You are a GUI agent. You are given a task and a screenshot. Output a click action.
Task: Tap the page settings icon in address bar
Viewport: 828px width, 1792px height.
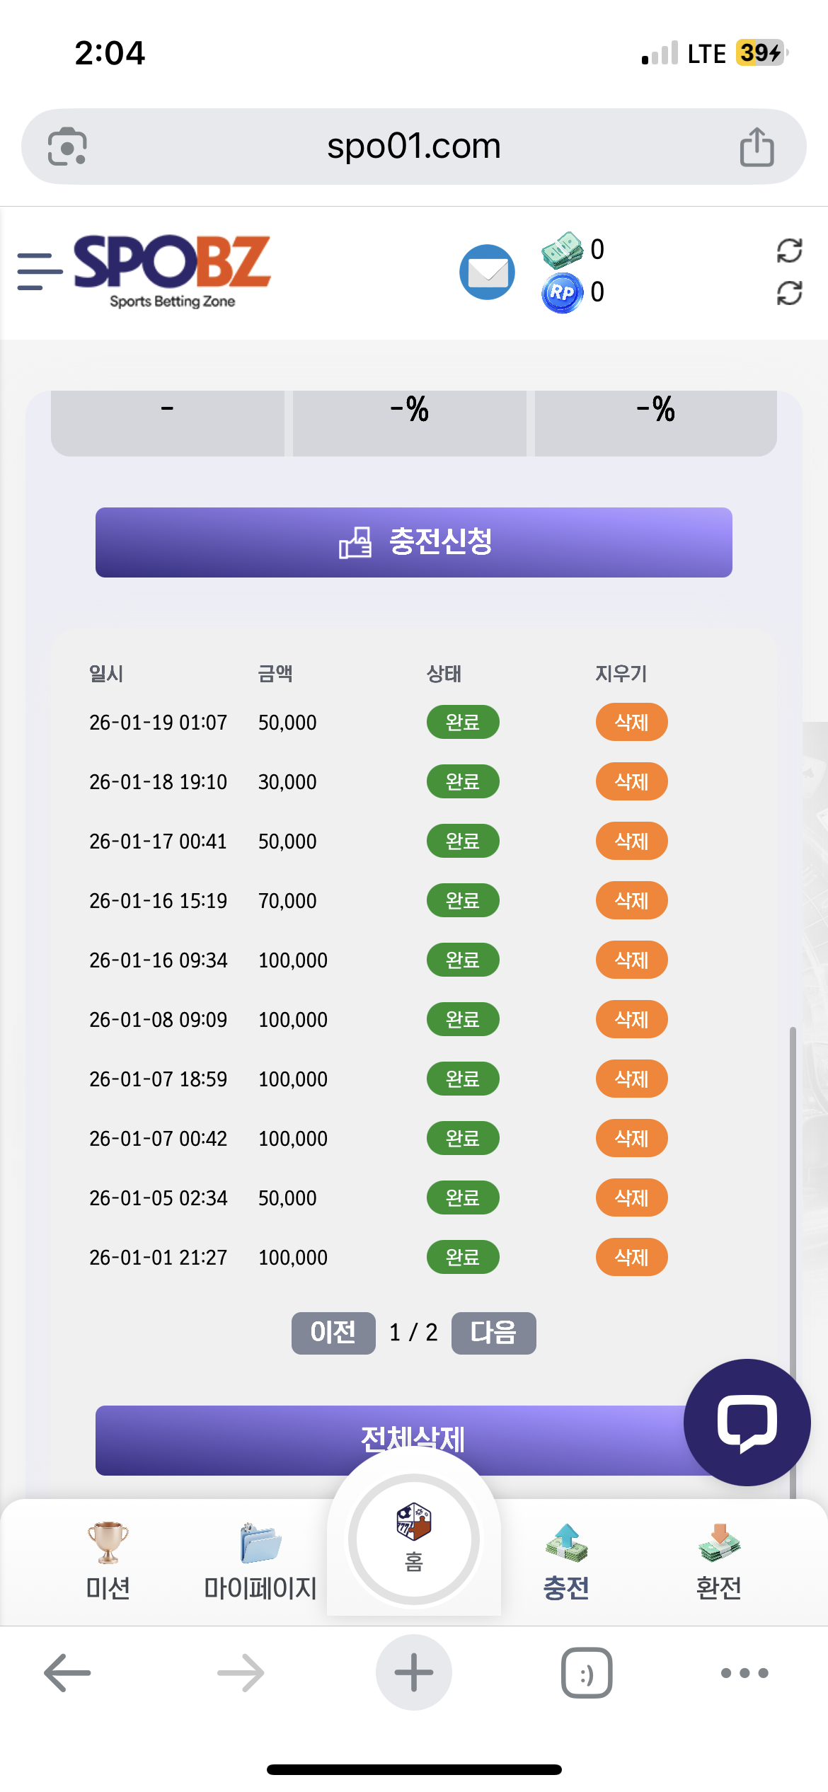pos(67,147)
